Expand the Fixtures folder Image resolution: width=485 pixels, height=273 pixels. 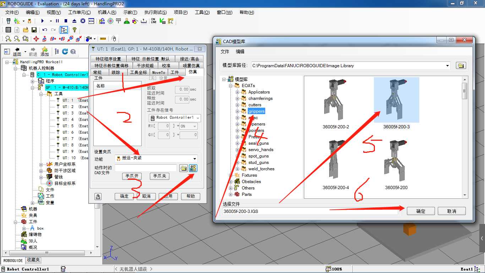231,175
